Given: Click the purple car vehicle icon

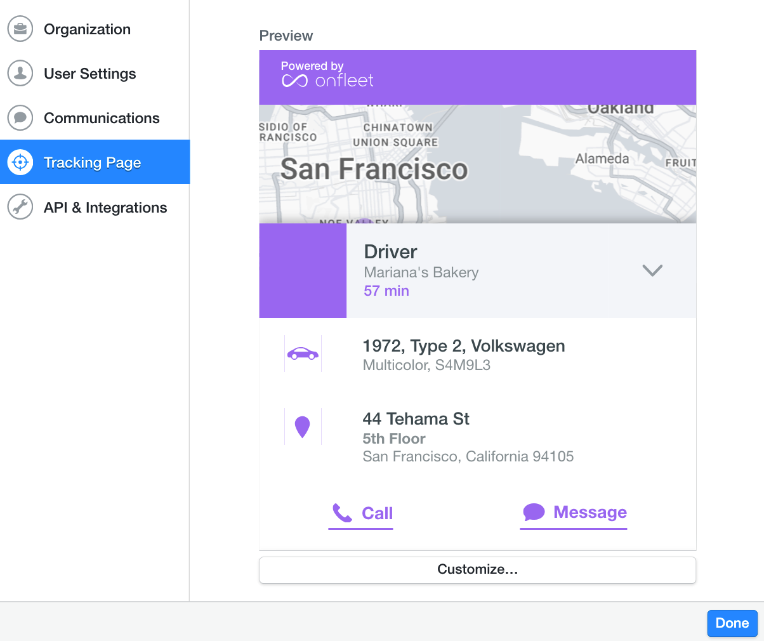Looking at the screenshot, I should click(x=303, y=354).
